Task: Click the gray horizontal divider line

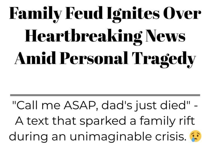Action: (x=105, y=95)
